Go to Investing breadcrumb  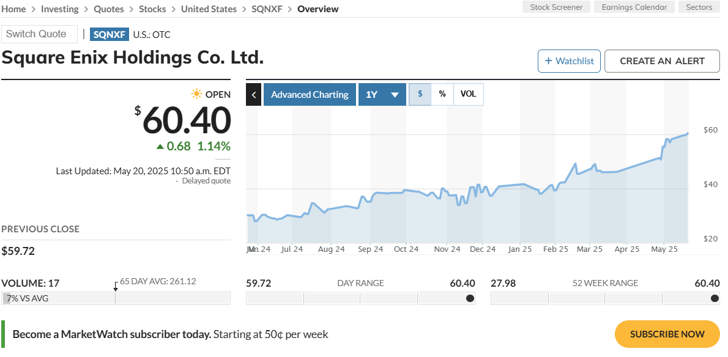[x=59, y=9]
